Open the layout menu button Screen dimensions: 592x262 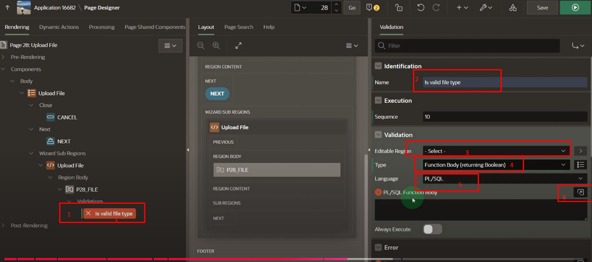coord(352,46)
